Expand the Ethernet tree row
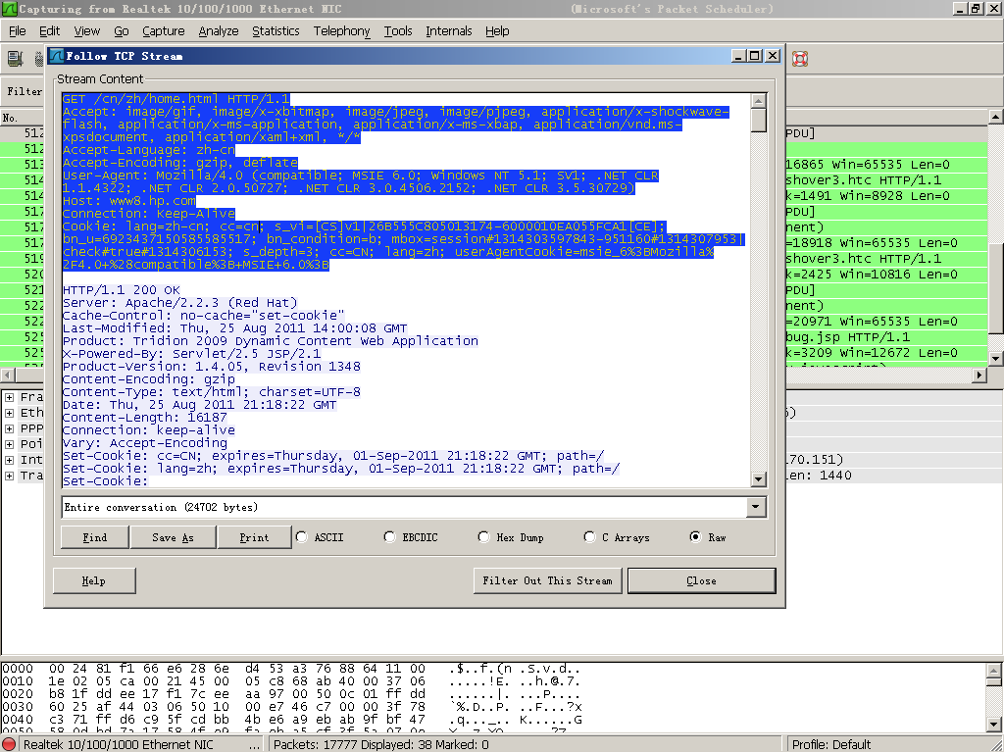The width and height of the screenshot is (1004, 753). [10, 413]
